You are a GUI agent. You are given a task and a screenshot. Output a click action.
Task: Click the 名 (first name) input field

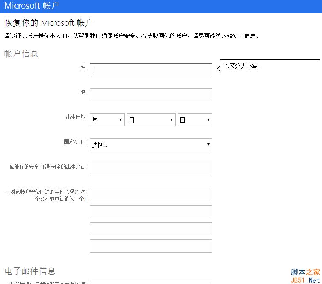click(151, 95)
